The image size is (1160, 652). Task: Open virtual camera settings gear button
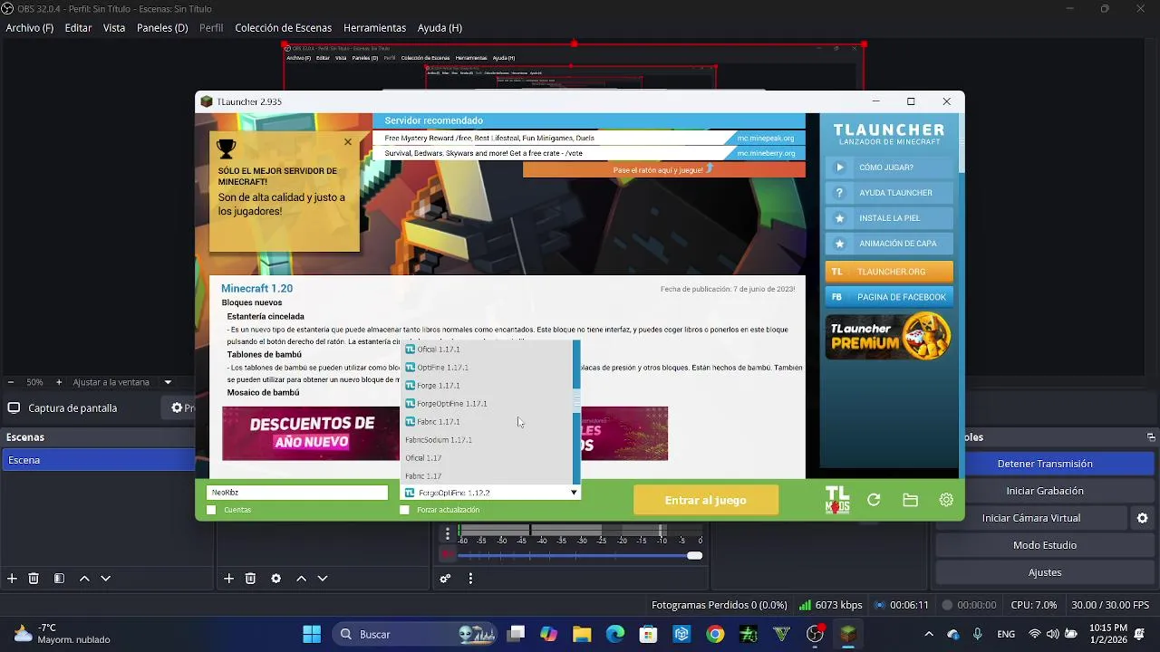1143,518
